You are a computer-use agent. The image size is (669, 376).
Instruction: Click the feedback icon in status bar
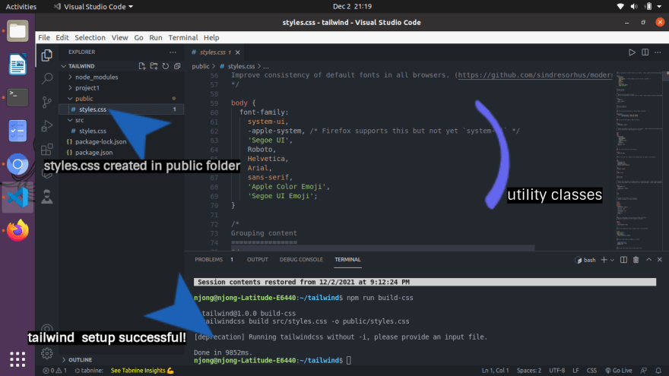(644, 371)
